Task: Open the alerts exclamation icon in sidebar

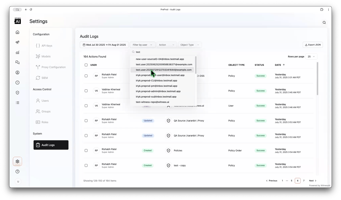Action: pyautogui.click(x=17, y=83)
